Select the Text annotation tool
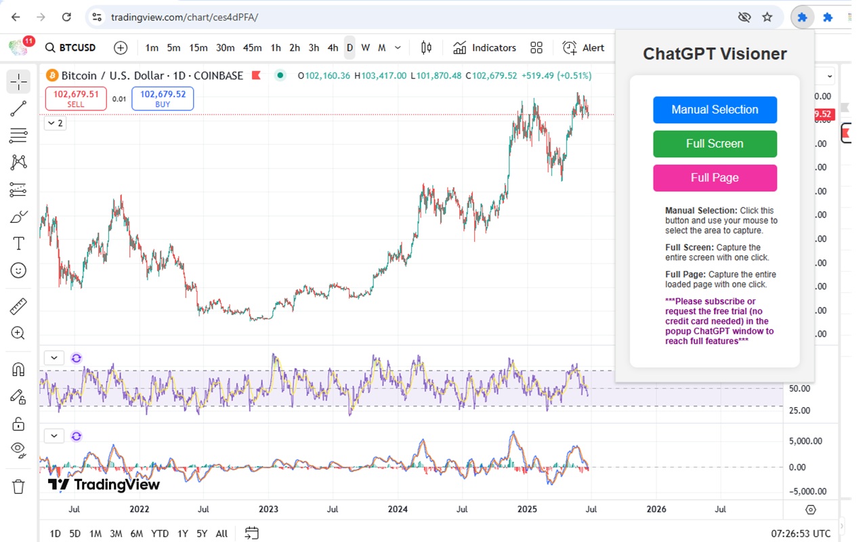Viewport: 867px width, 542px height. coord(18,243)
